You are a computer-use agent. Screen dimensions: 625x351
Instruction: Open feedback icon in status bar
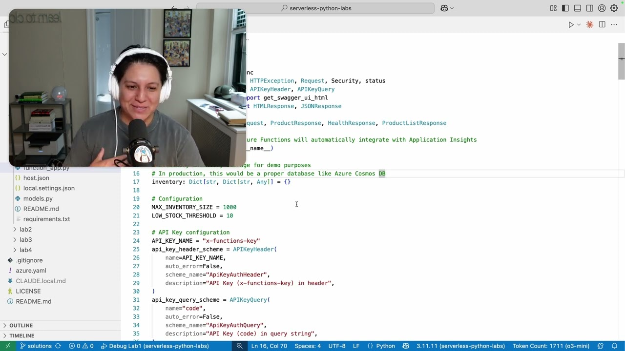[601, 346]
